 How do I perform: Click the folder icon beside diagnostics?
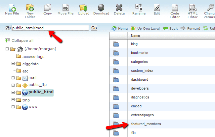(x=116, y=97)
